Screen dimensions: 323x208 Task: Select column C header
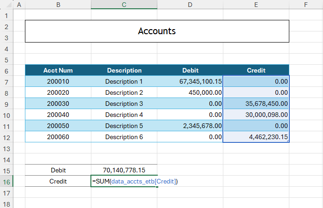tap(124, 5)
